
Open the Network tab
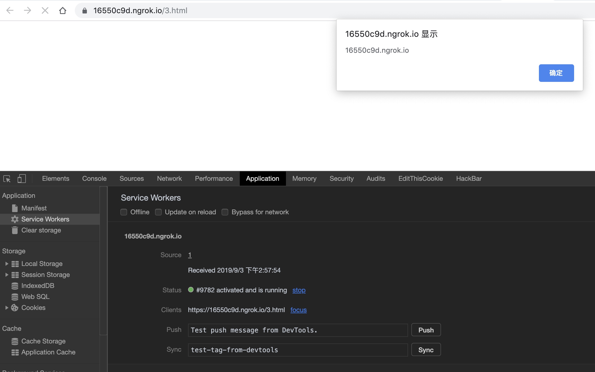[x=169, y=179]
